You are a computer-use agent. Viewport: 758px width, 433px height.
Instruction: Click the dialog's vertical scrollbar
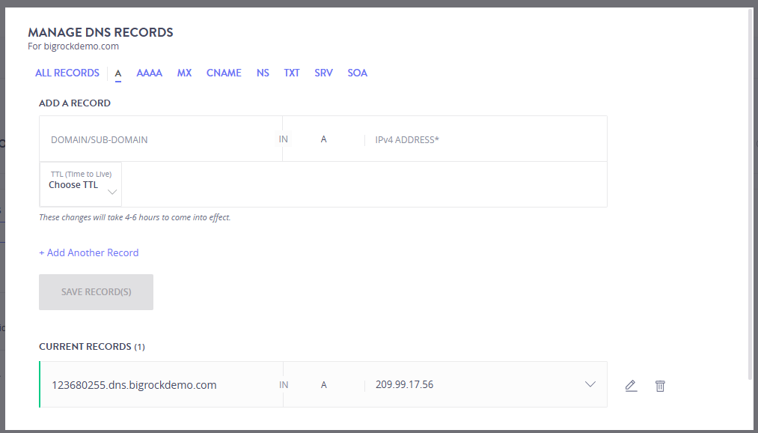point(751,193)
